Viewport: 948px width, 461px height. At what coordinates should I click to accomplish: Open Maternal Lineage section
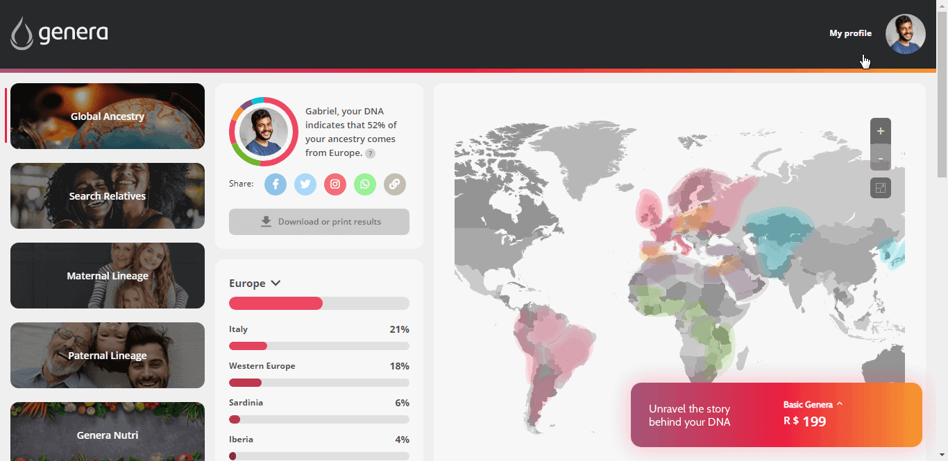click(x=108, y=276)
